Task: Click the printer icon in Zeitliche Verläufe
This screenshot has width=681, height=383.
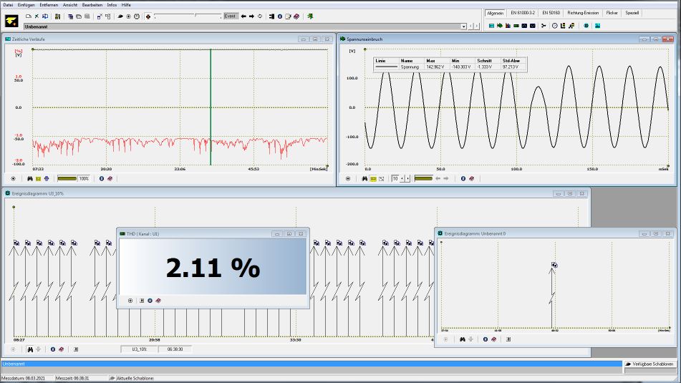Action: pyautogui.click(x=47, y=178)
